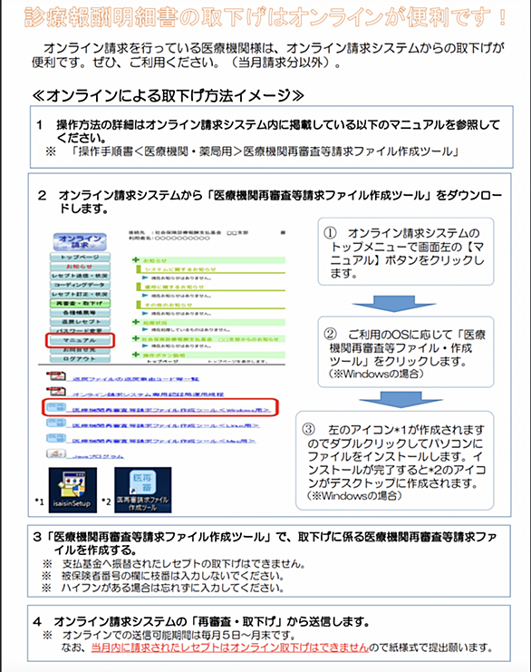531x672 pixels.
Task: Click PDF icon beside 専用認証局運用規程
Action: [x=55, y=391]
